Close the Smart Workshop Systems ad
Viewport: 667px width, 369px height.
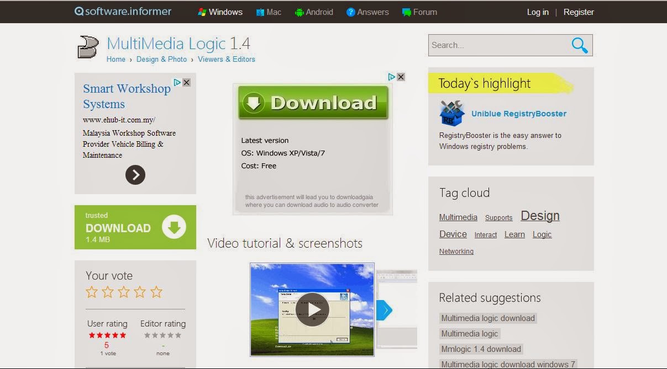(187, 82)
